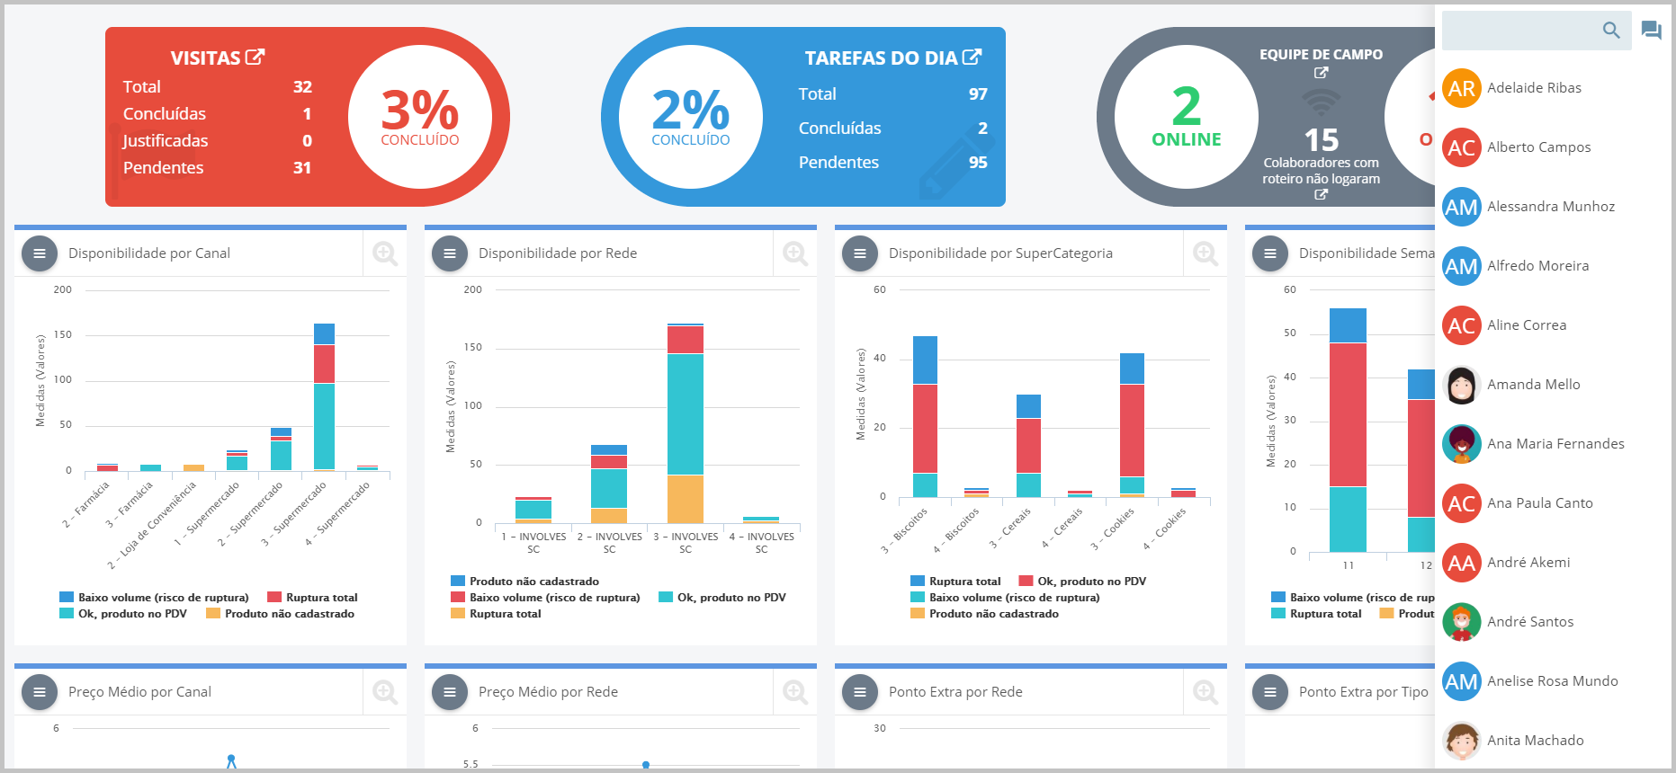Viewport: 1676px width, 773px height.
Task: Zoom into the Disponibilidade por Canal chart
Action: (x=385, y=253)
